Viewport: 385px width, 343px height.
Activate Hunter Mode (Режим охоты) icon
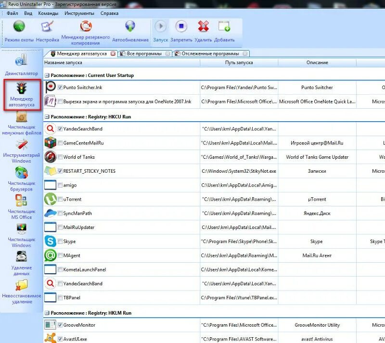pyautogui.click(x=19, y=26)
